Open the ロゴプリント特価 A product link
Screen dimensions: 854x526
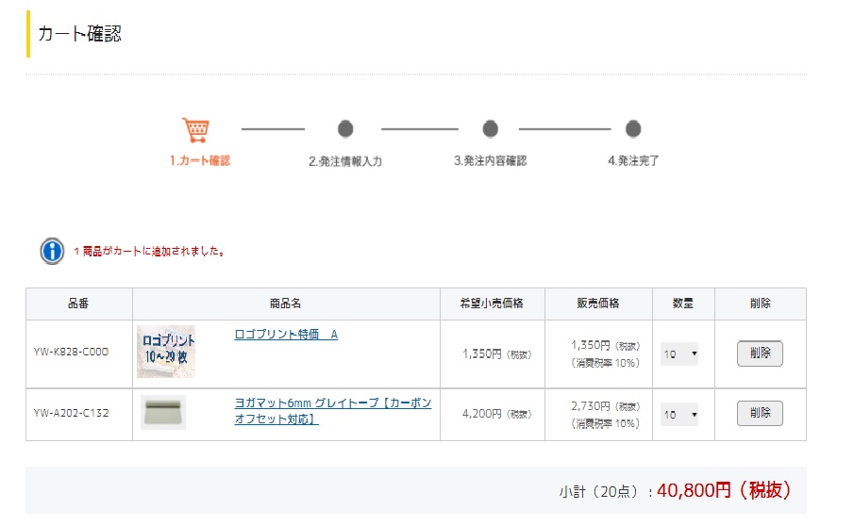286,335
